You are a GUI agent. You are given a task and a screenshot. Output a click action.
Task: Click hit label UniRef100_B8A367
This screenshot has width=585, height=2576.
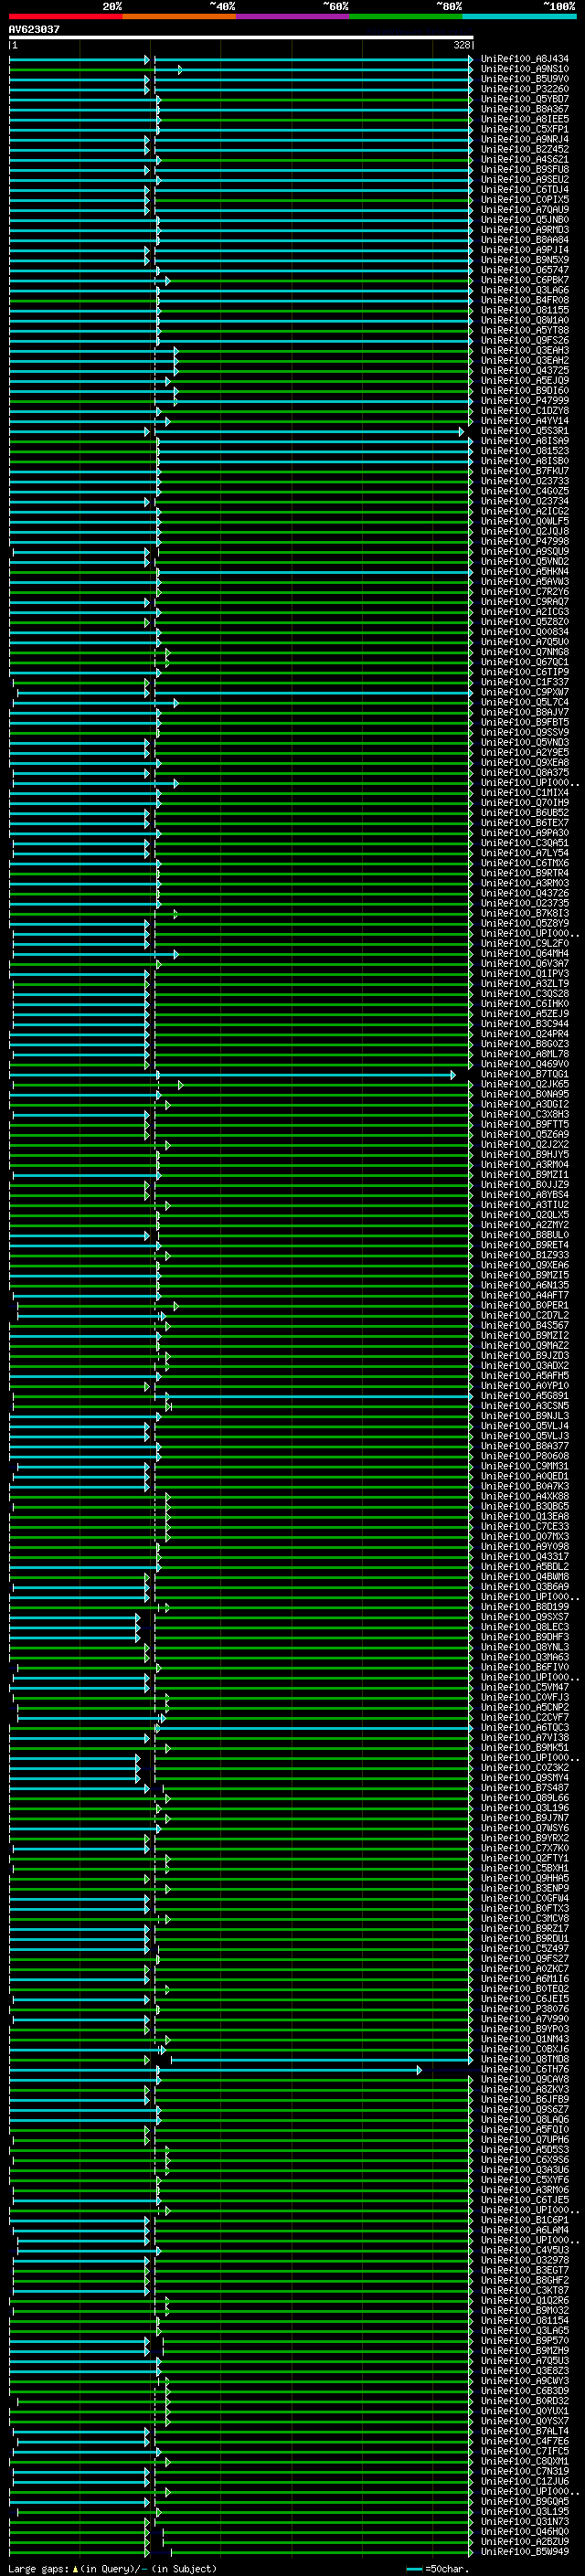pyautogui.click(x=525, y=109)
